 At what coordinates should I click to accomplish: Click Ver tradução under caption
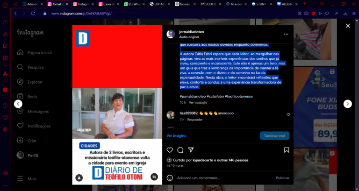click(x=198, y=102)
